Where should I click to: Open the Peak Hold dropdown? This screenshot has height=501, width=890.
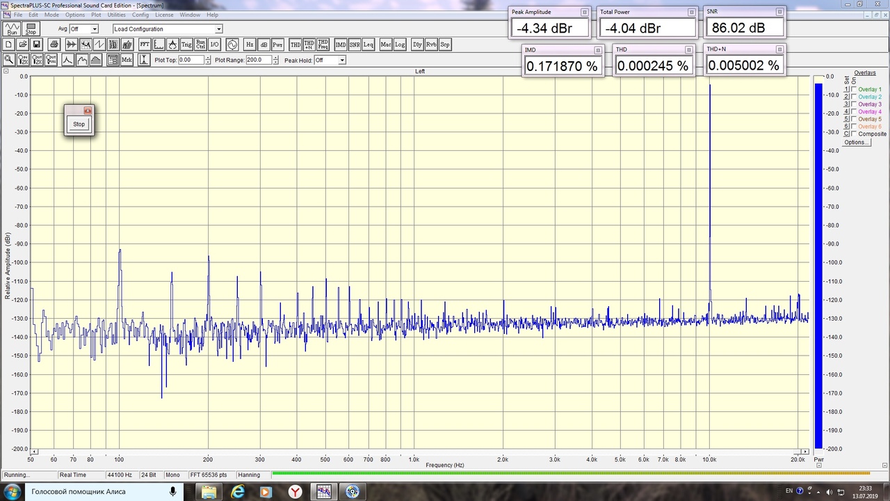[x=341, y=61]
